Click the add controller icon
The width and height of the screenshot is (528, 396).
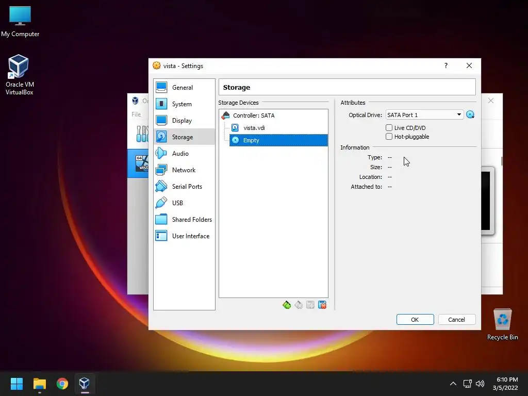tap(287, 305)
